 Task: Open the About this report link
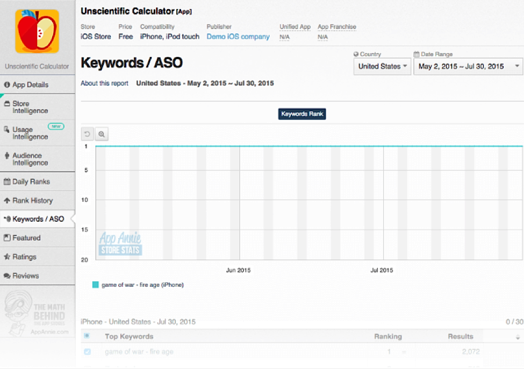104,83
